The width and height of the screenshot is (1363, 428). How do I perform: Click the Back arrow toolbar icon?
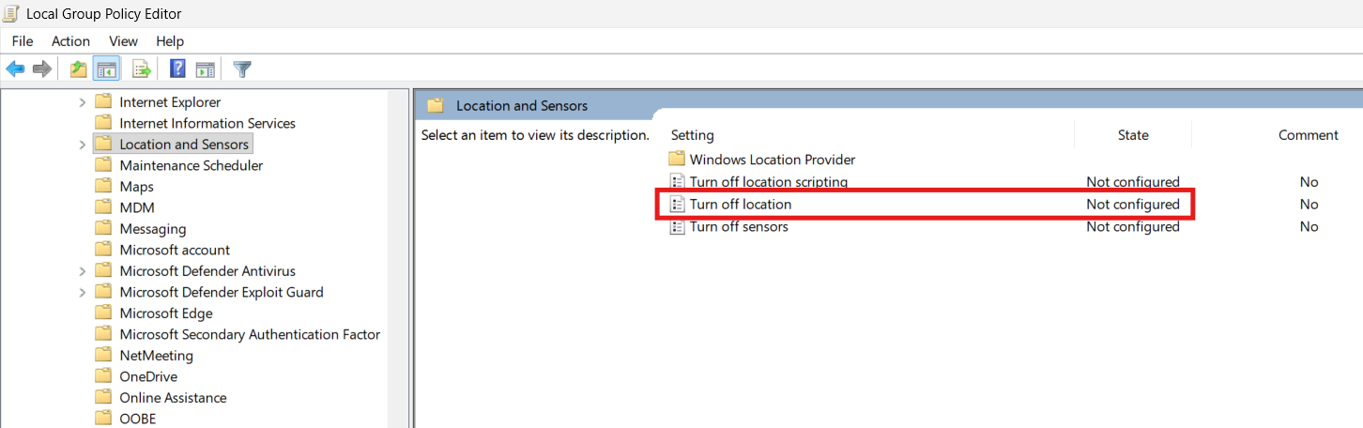point(15,69)
